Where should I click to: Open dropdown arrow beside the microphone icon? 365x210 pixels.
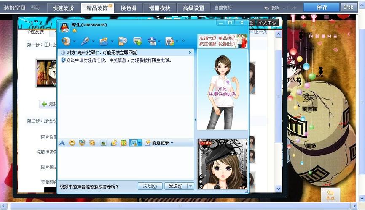[93, 41]
